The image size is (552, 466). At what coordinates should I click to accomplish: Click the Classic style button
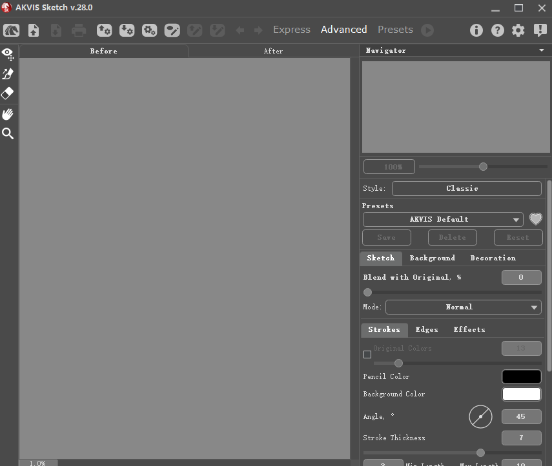466,188
